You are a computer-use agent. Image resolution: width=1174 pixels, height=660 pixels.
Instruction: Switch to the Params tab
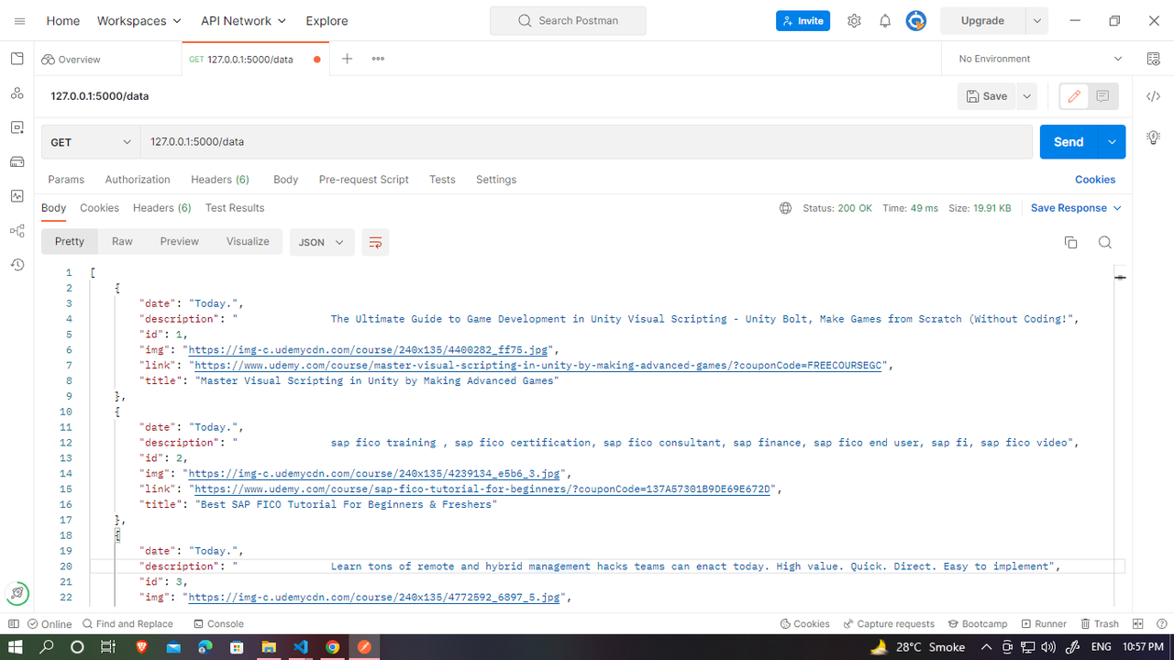click(66, 180)
